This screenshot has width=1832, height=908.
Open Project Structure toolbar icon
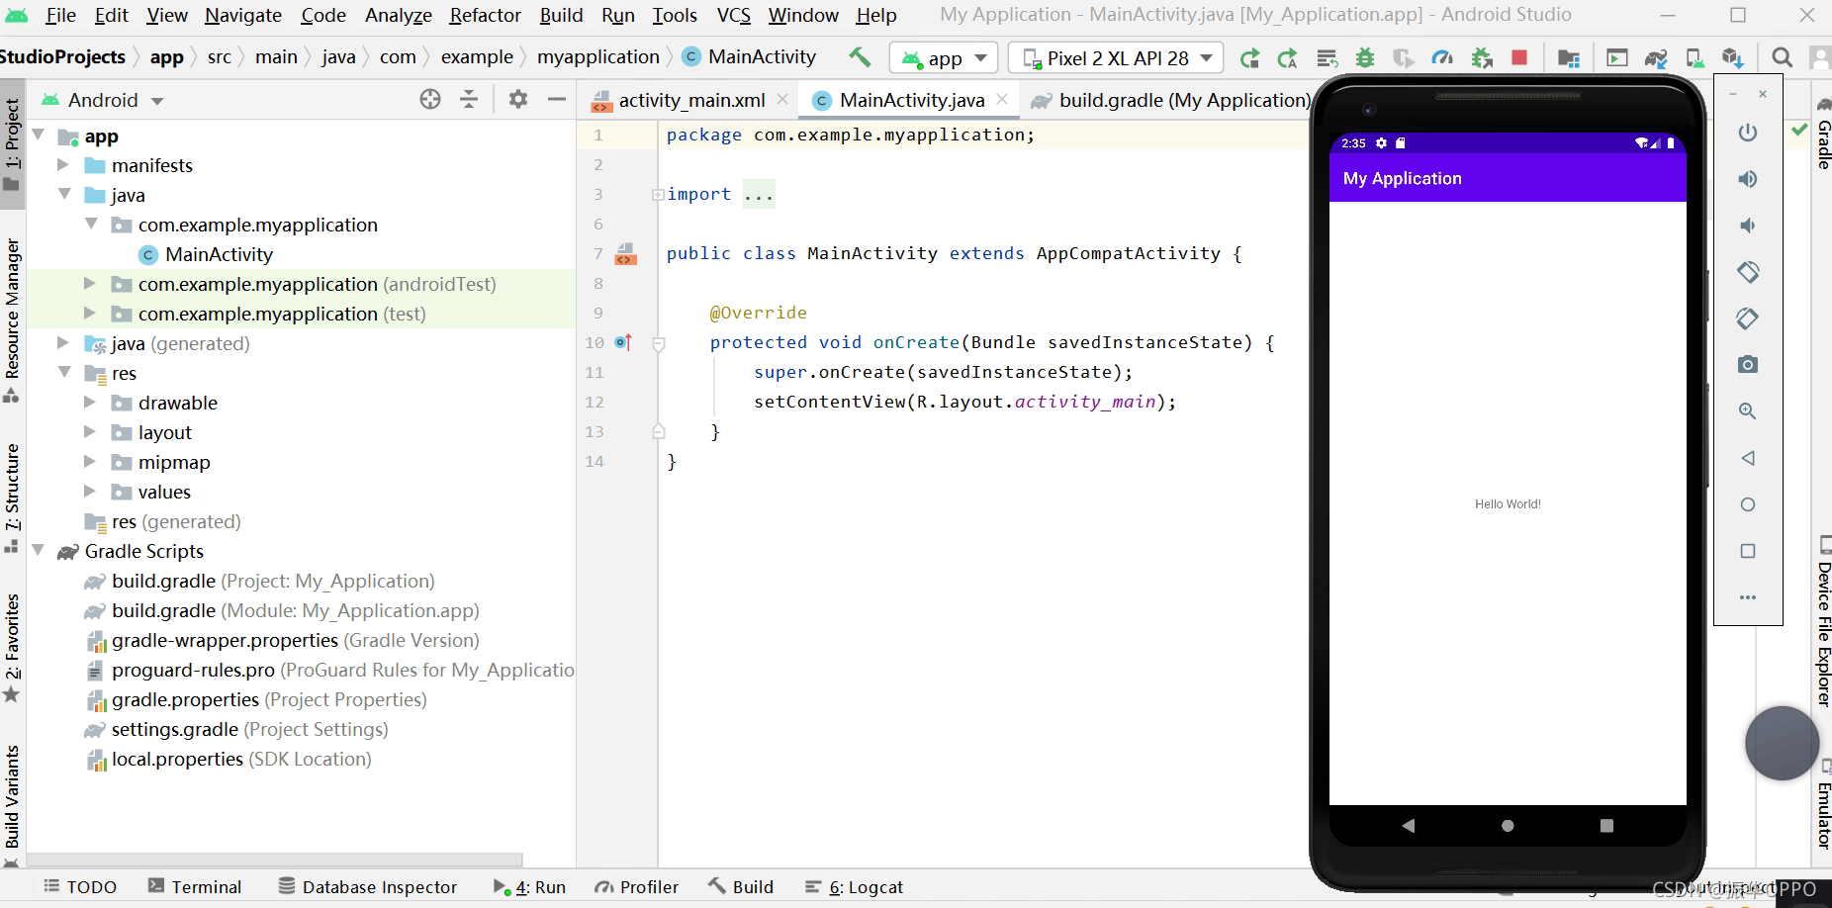point(1569,58)
